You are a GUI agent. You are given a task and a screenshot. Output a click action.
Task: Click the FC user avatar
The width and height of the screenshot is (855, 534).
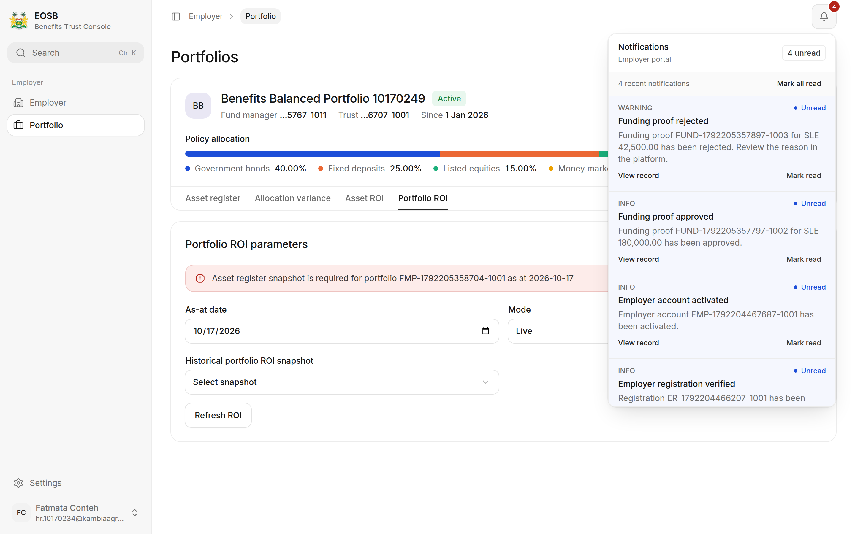click(21, 512)
